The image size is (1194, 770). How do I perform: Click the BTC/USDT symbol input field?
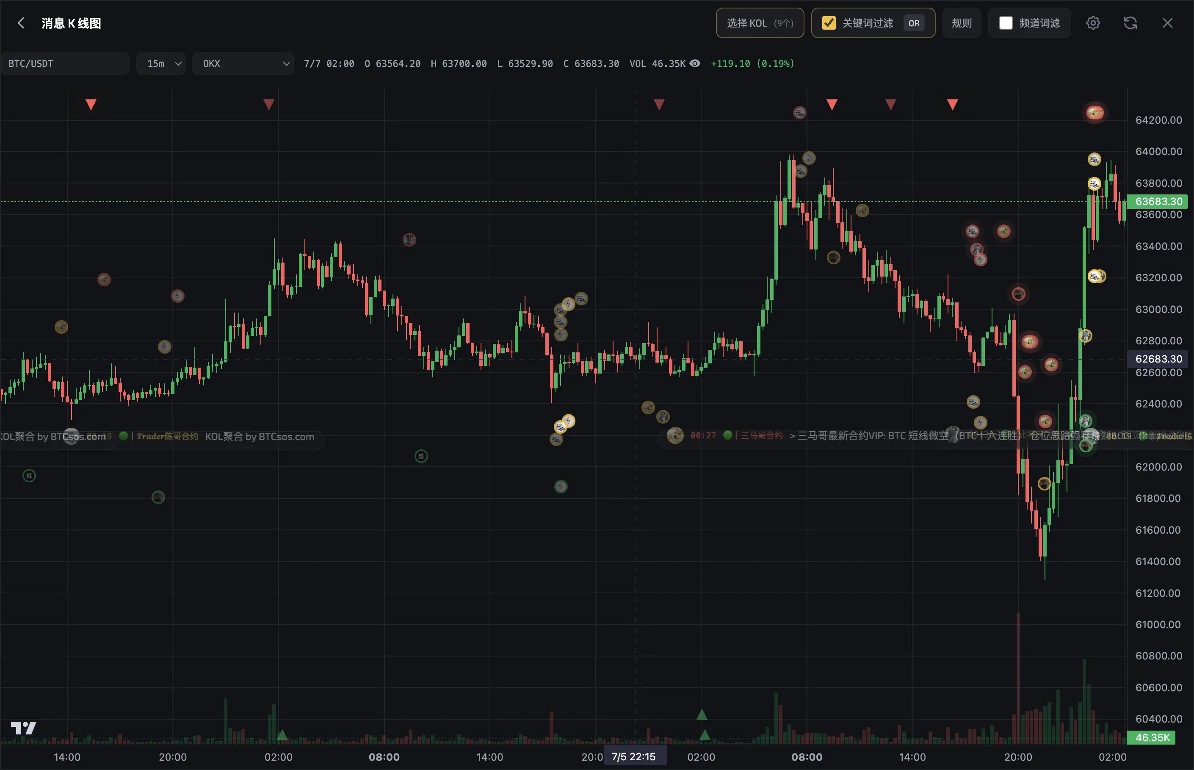[65, 64]
